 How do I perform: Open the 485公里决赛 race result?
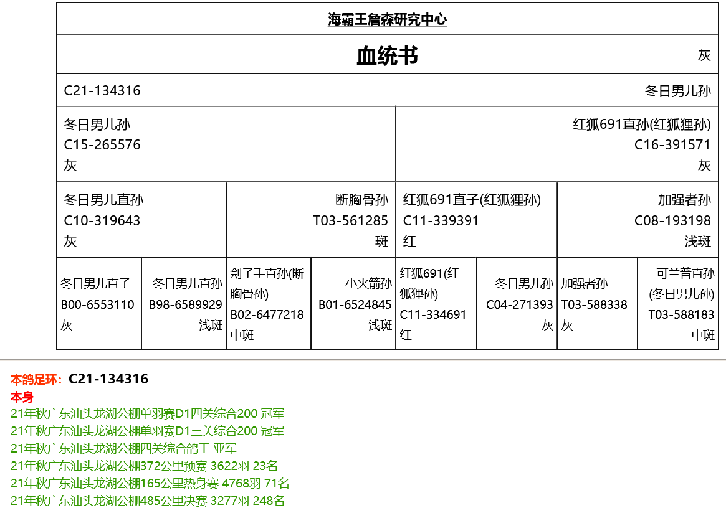click(148, 501)
